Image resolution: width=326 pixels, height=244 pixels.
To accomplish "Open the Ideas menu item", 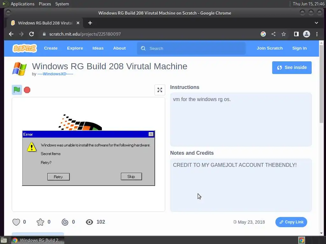I will point(98,48).
